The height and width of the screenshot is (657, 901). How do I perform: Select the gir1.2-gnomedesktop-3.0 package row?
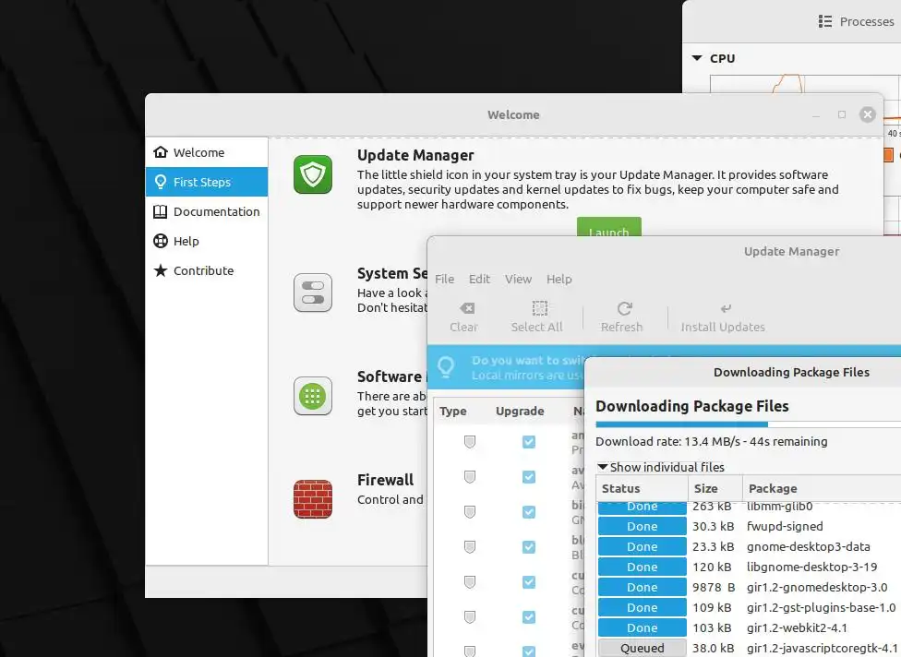(750, 587)
